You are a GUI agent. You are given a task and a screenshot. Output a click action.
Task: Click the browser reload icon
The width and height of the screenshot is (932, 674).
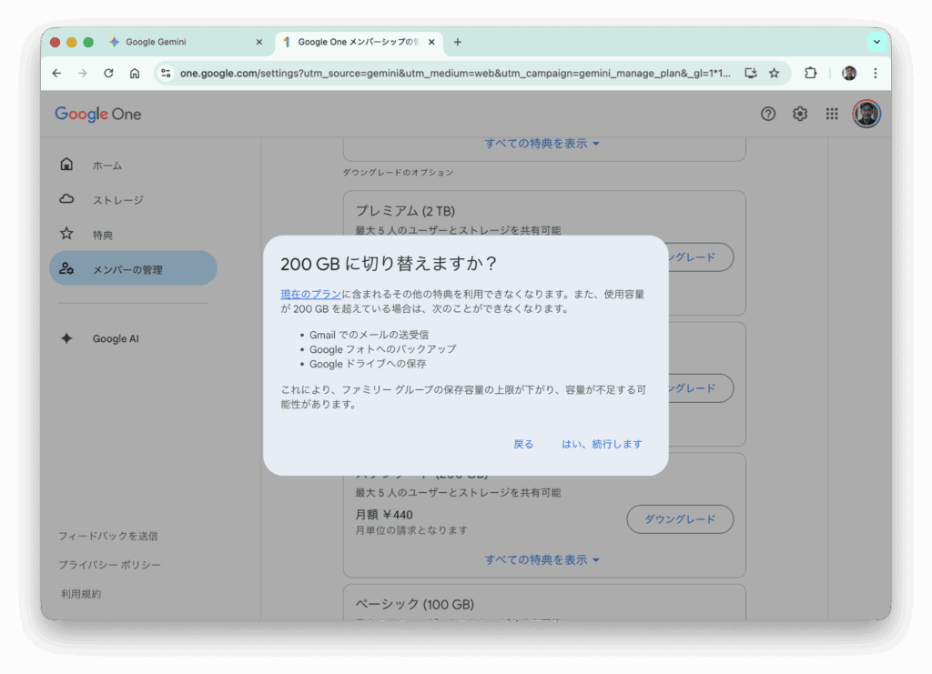pyautogui.click(x=108, y=74)
